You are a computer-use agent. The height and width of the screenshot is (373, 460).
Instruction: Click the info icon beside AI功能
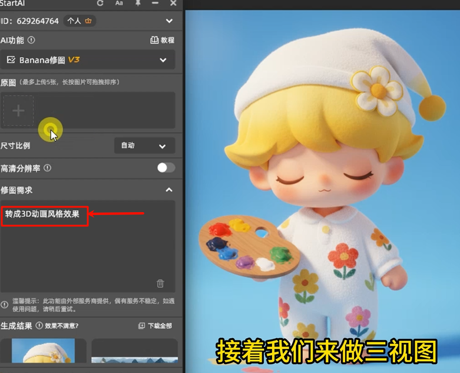click(31, 40)
